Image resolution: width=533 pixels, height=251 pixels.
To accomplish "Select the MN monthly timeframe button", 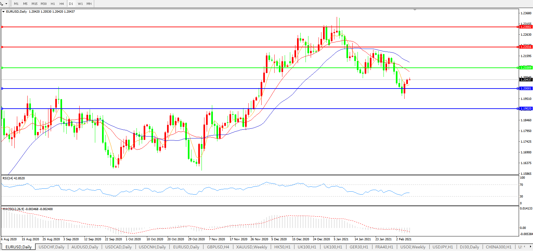I will point(89,4).
